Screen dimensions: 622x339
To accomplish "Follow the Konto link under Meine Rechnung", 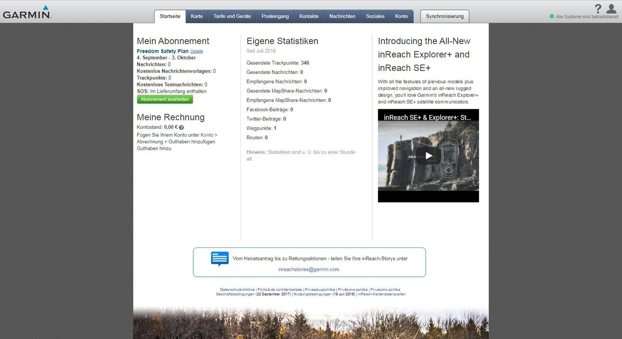I will click(207, 135).
